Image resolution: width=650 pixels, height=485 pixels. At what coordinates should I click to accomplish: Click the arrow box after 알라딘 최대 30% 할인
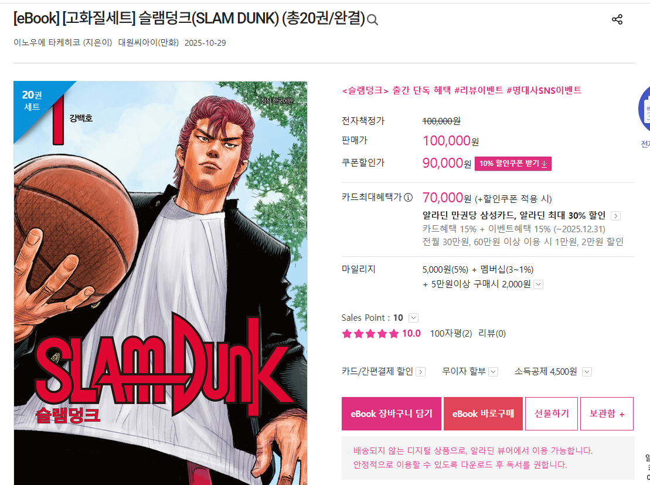tap(616, 216)
